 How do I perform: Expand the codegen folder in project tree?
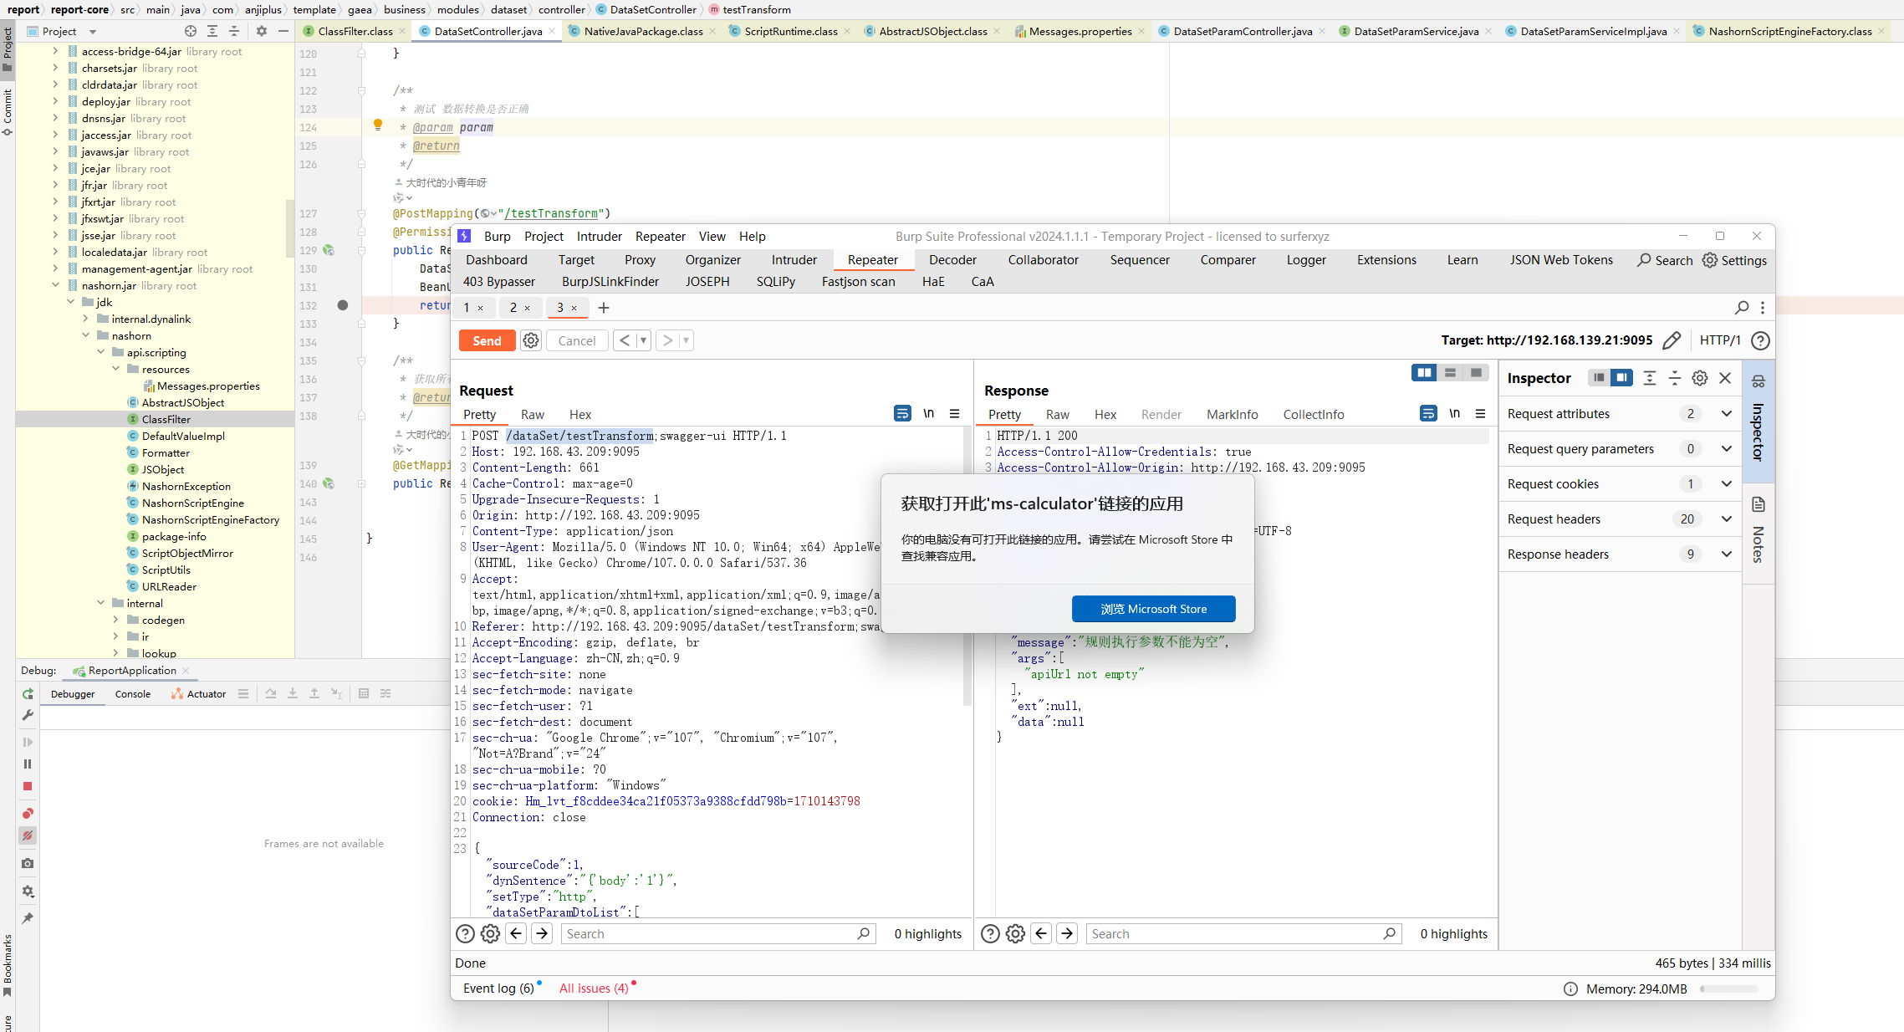[116, 620]
